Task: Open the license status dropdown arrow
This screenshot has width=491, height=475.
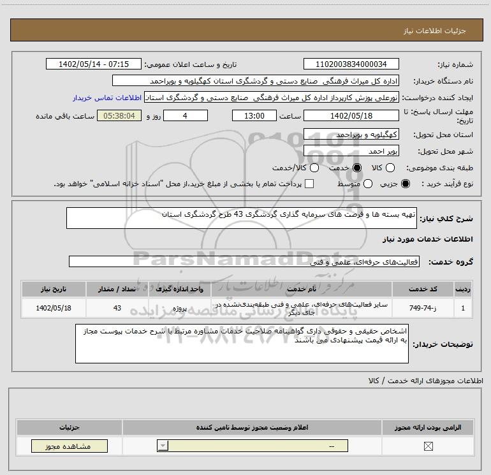Action: tap(163, 446)
